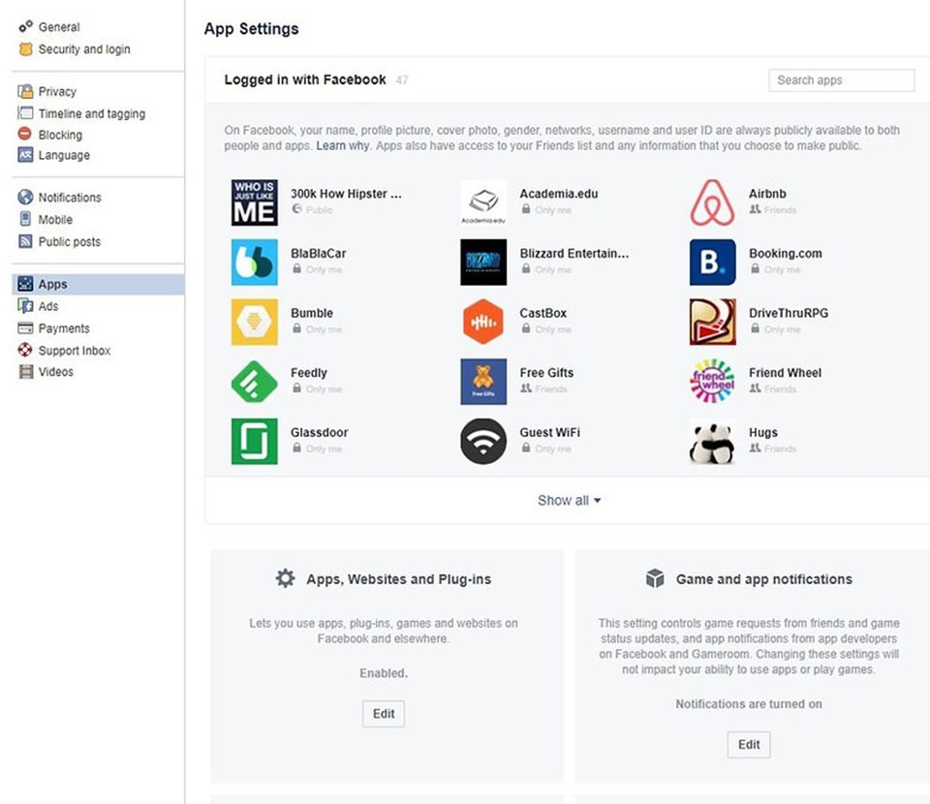Click the Payments card icon in sidebar
The image size is (930, 804).
pos(25,327)
